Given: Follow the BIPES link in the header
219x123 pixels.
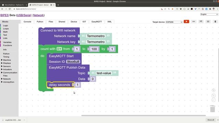Looking at the screenshot, I should pyautogui.click(x=4, y=15).
